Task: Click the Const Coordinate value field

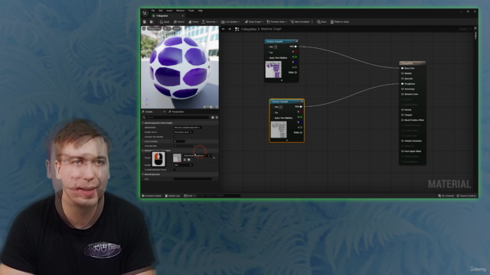Action: pyautogui.click(x=179, y=141)
